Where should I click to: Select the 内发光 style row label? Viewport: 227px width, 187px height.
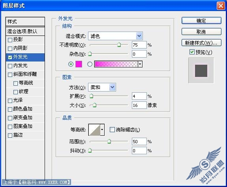tap(20, 65)
